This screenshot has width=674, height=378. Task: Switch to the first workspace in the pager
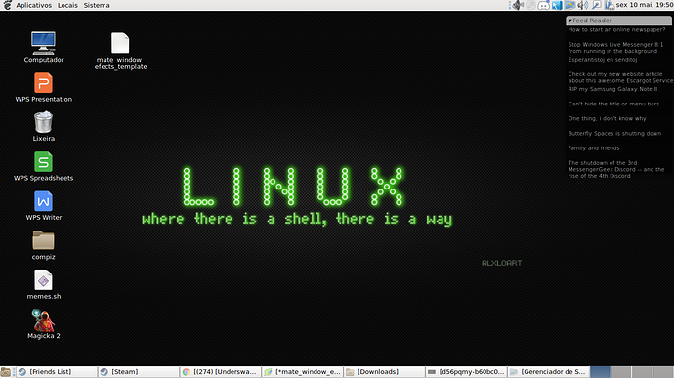click(x=600, y=372)
